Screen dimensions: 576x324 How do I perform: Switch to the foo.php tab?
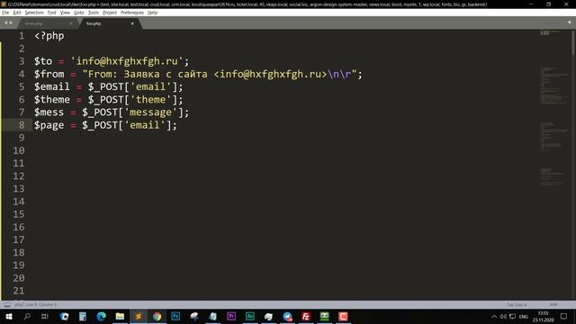pos(94,23)
